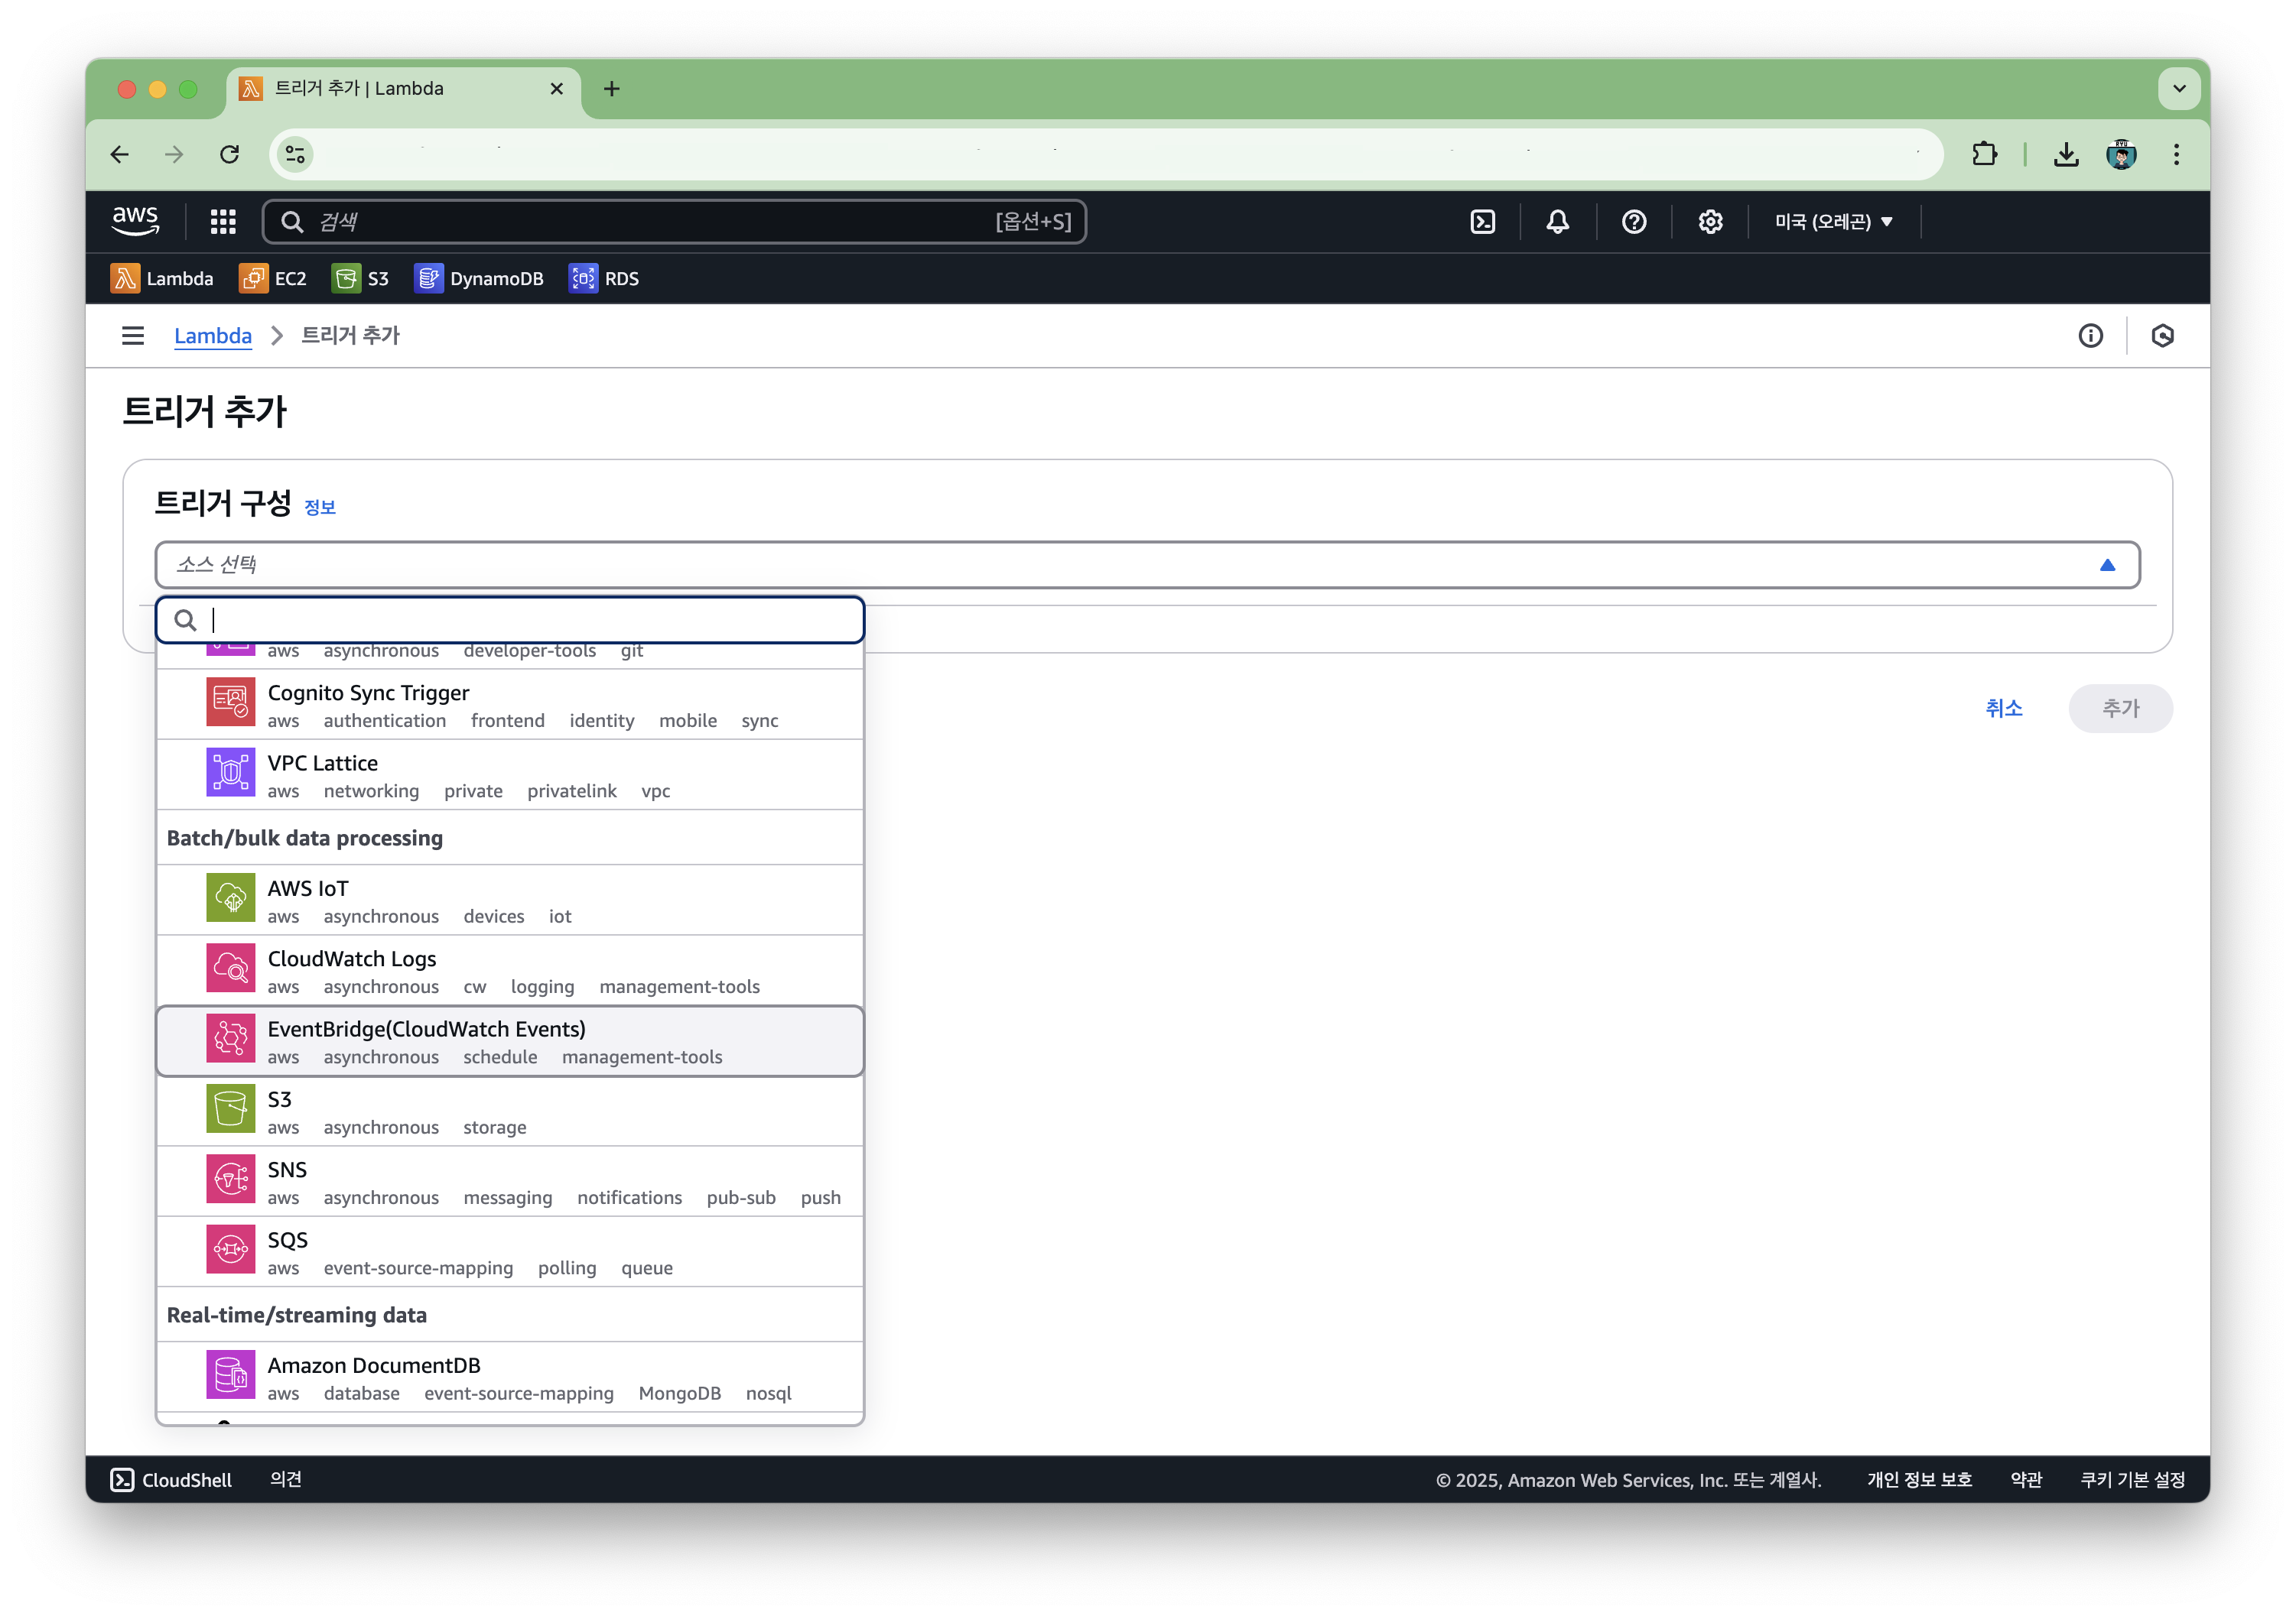Click the trigger source filter search field
2296x1616 pixels.
click(510, 621)
